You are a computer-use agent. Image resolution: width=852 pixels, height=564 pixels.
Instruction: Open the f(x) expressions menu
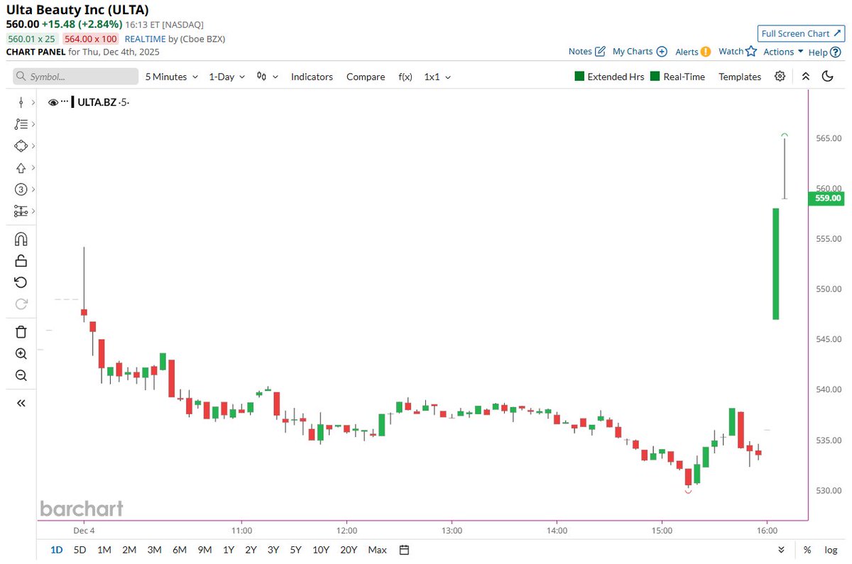tap(405, 77)
